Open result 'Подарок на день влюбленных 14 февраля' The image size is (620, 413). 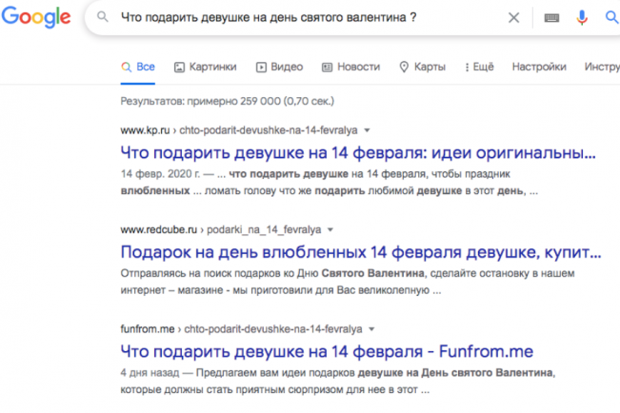tap(361, 252)
